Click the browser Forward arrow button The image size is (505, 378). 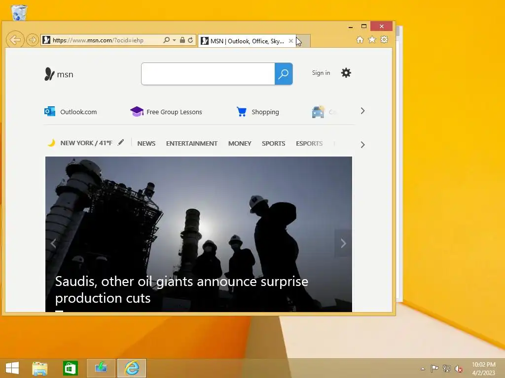click(x=32, y=40)
